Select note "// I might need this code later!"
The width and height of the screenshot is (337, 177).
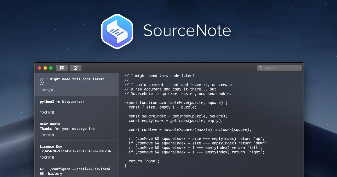point(76,85)
